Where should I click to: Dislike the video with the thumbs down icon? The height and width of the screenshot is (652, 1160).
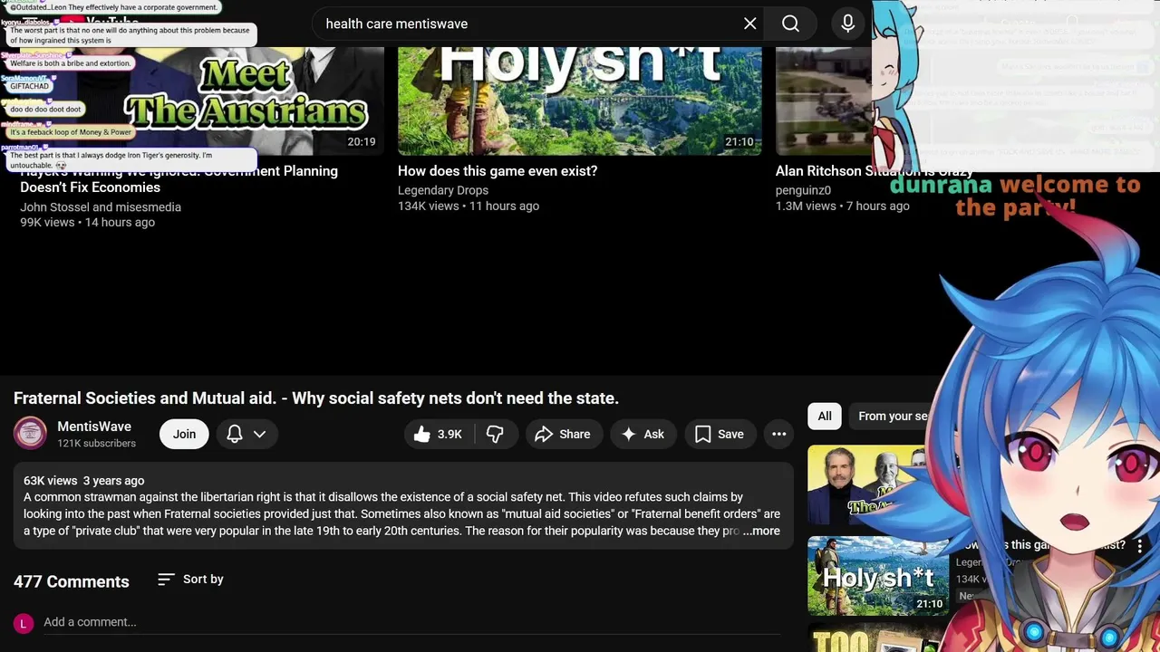tap(495, 435)
